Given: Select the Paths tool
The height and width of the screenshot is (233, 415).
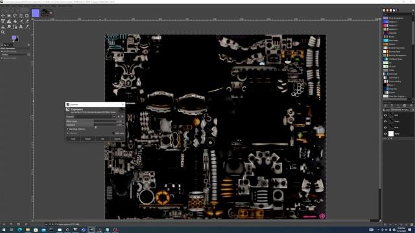Looking at the screenshot, I should (15, 27).
